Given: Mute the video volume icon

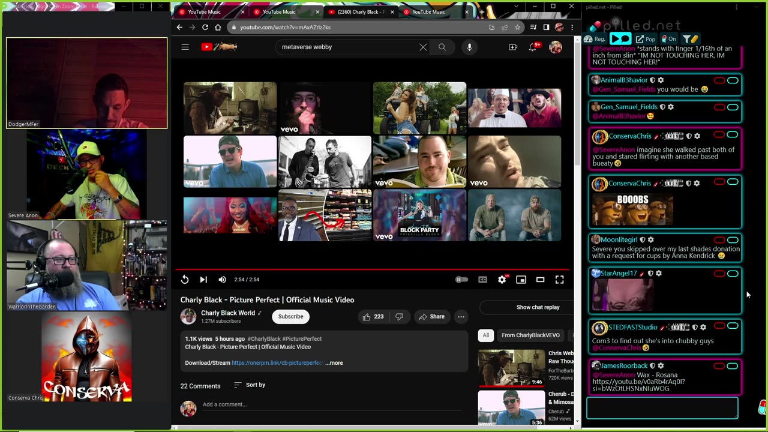Looking at the screenshot, I should [223, 280].
